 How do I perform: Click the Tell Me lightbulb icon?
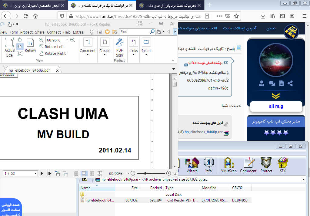click(92, 32)
